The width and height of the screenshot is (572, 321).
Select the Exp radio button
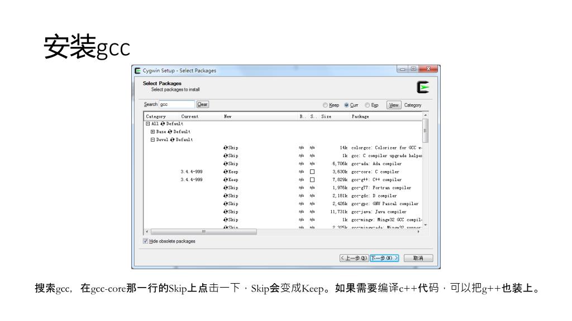[368, 105]
